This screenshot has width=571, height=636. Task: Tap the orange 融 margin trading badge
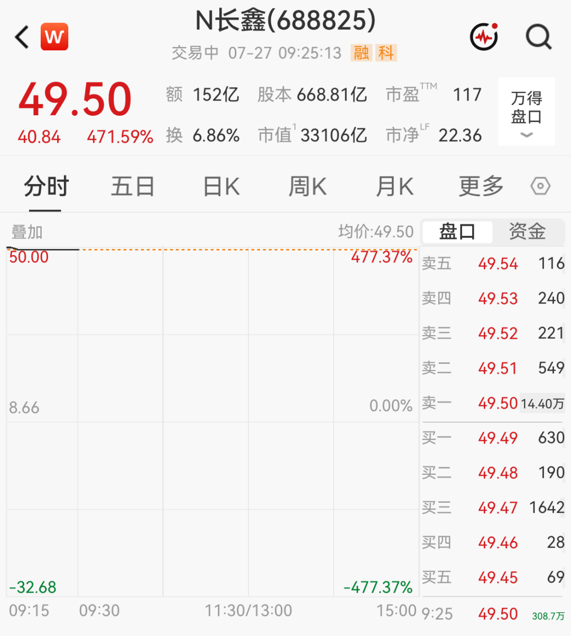tap(362, 53)
